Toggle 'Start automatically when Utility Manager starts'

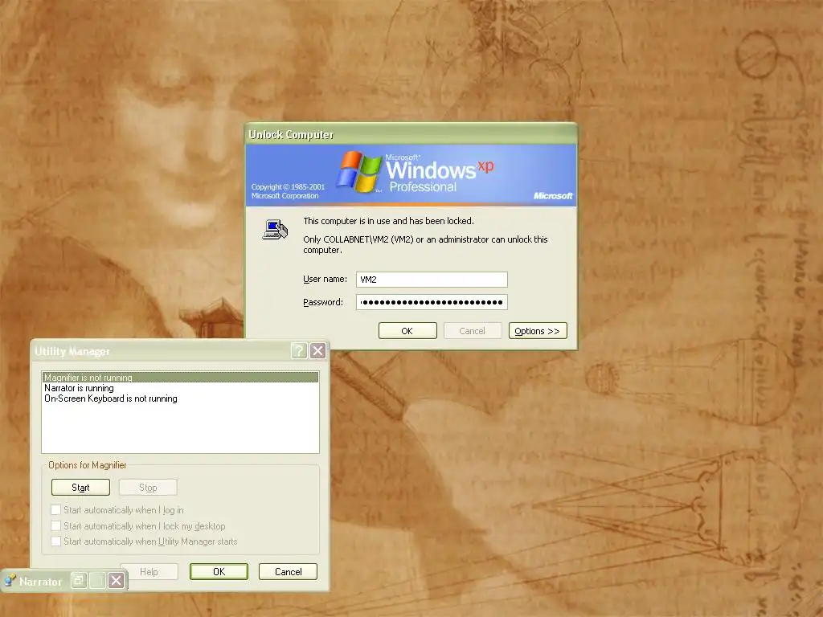point(55,541)
